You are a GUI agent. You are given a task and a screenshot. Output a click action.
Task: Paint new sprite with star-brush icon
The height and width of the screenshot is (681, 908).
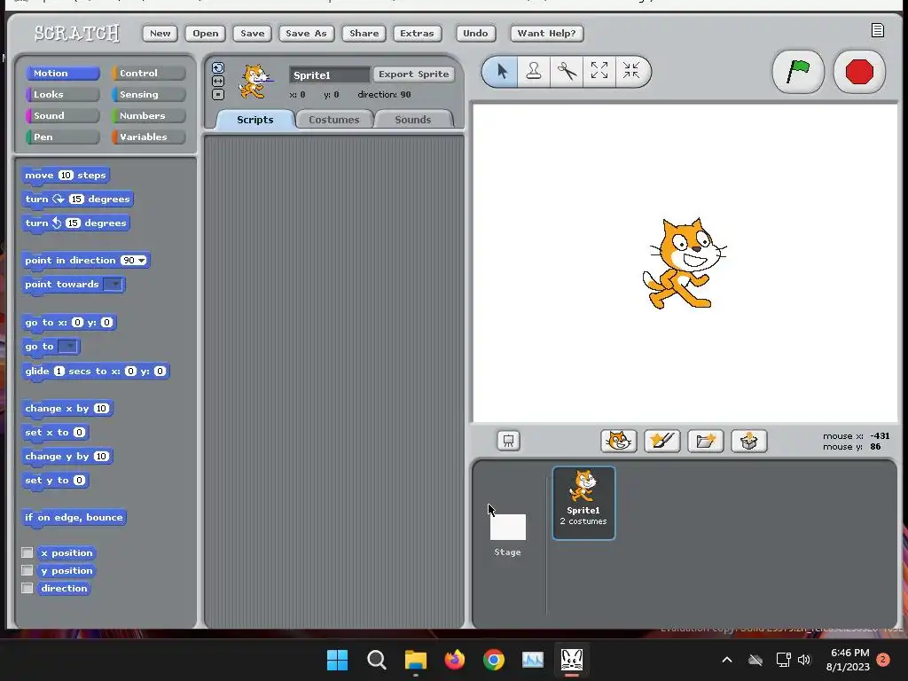(x=661, y=442)
